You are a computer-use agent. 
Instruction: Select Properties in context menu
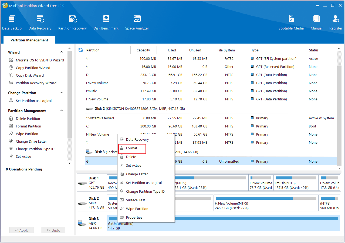click(x=146, y=217)
